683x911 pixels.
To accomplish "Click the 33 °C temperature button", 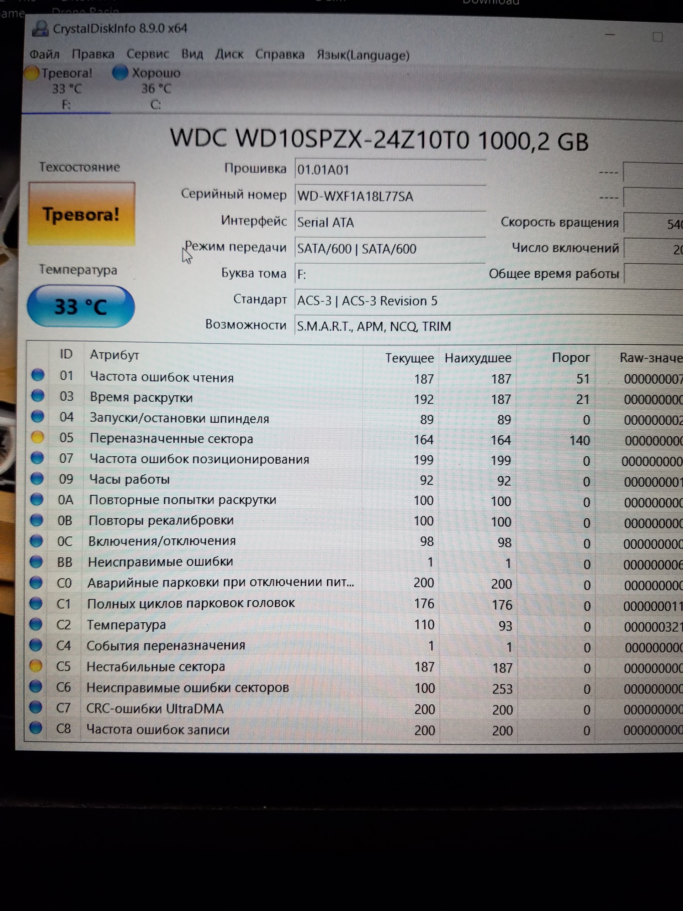I will pyautogui.click(x=81, y=306).
